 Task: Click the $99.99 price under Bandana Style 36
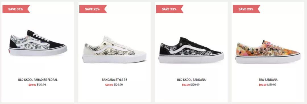[x=109, y=85]
